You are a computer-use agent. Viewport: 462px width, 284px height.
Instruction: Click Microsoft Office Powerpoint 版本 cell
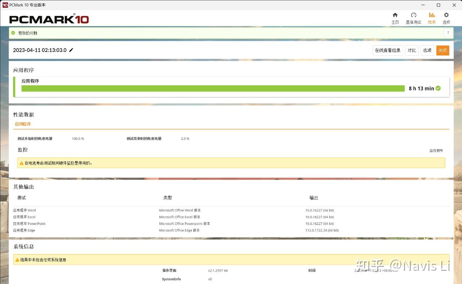point(185,224)
